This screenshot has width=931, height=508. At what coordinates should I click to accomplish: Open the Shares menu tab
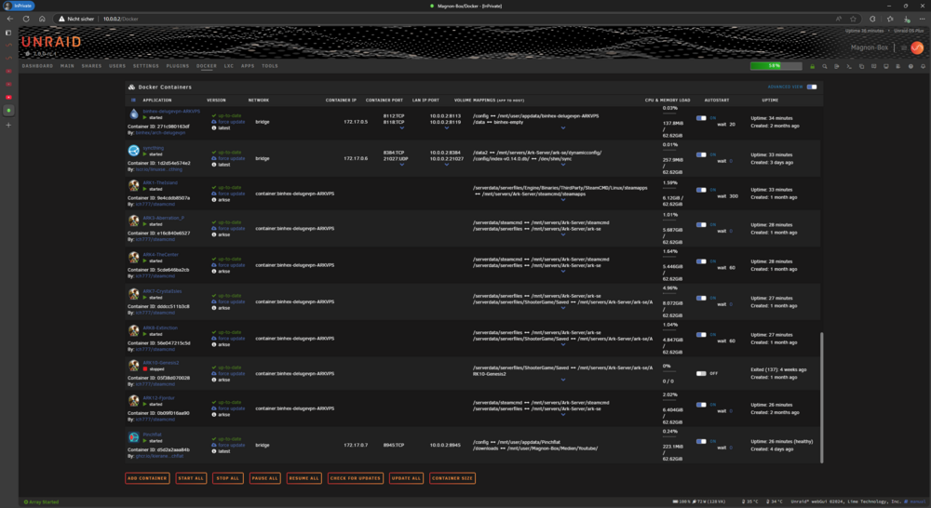(x=91, y=66)
